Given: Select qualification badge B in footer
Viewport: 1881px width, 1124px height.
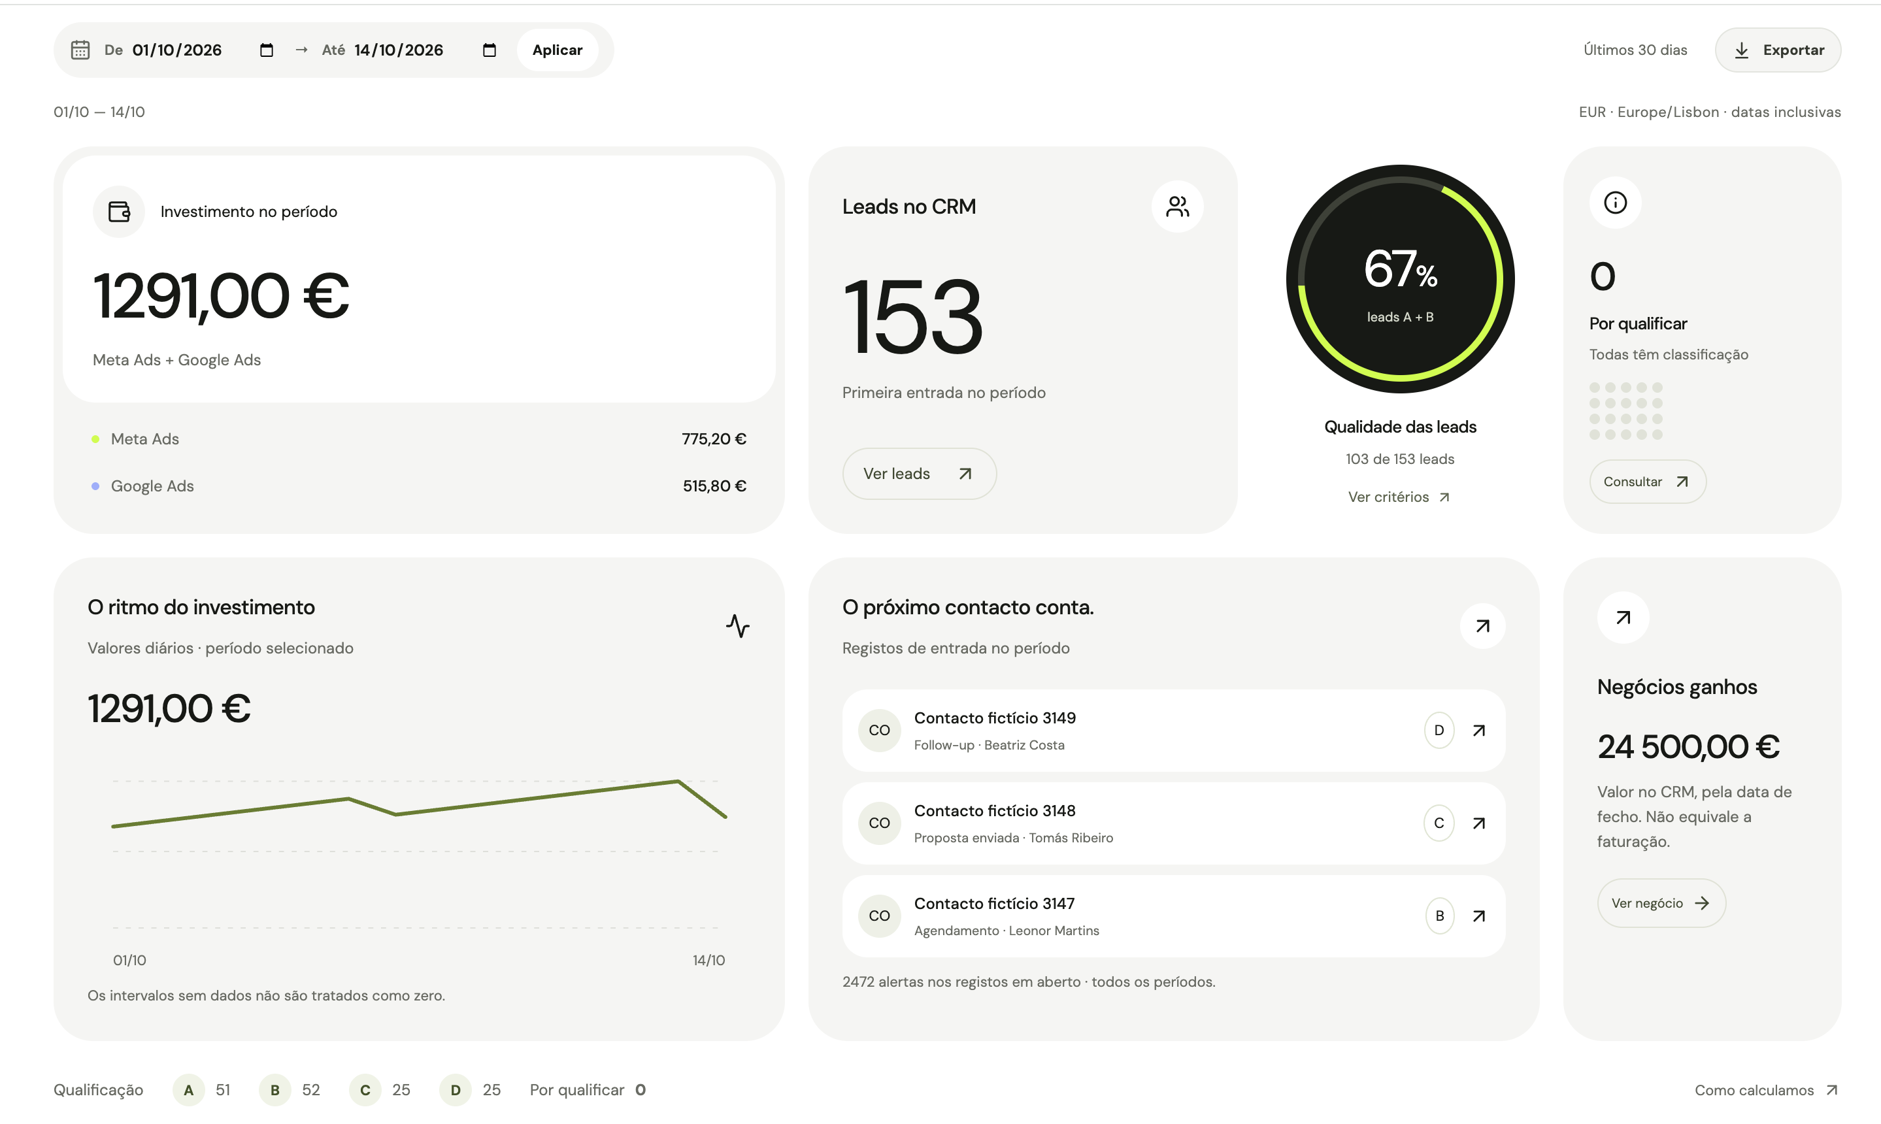Looking at the screenshot, I should (x=275, y=1090).
